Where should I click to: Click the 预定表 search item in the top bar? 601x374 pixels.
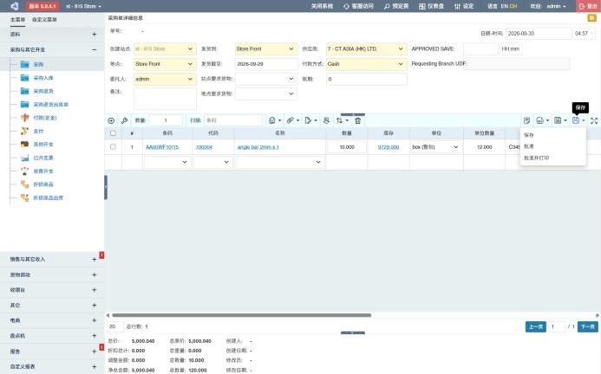(x=396, y=6)
